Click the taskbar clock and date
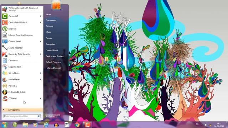Viewport: 228px width, 128px height. pos(219,125)
